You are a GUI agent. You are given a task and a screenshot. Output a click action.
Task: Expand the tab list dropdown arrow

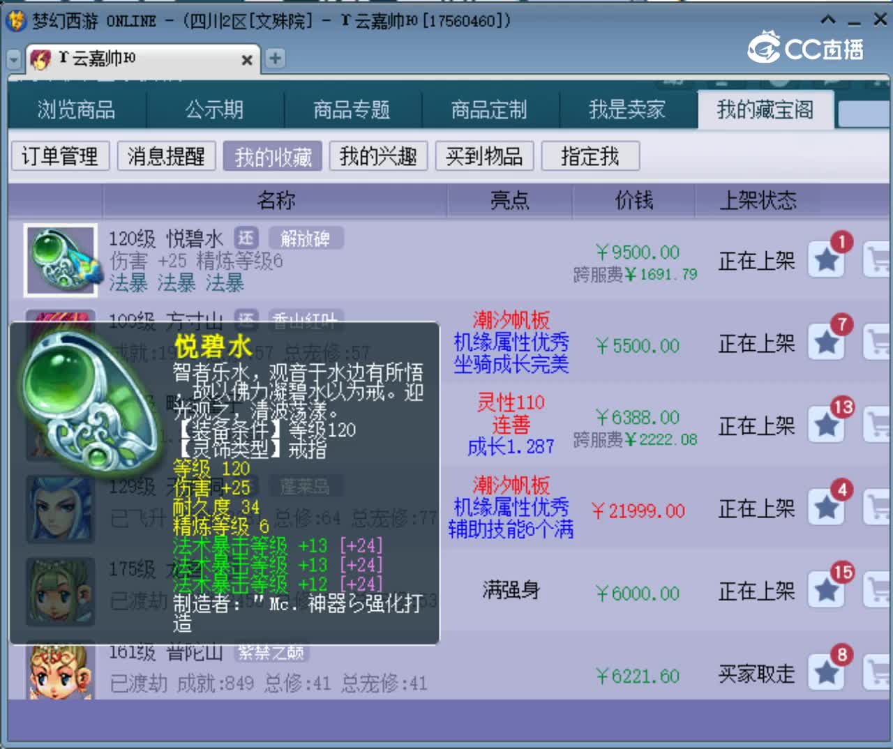(x=14, y=59)
